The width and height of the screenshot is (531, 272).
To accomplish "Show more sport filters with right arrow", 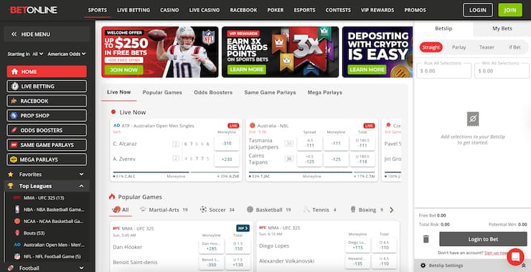I will [392, 210].
